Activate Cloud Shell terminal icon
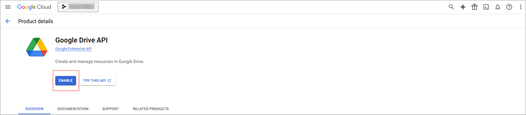Image resolution: width=526 pixels, height=115 pixels. tap(486, 7)
